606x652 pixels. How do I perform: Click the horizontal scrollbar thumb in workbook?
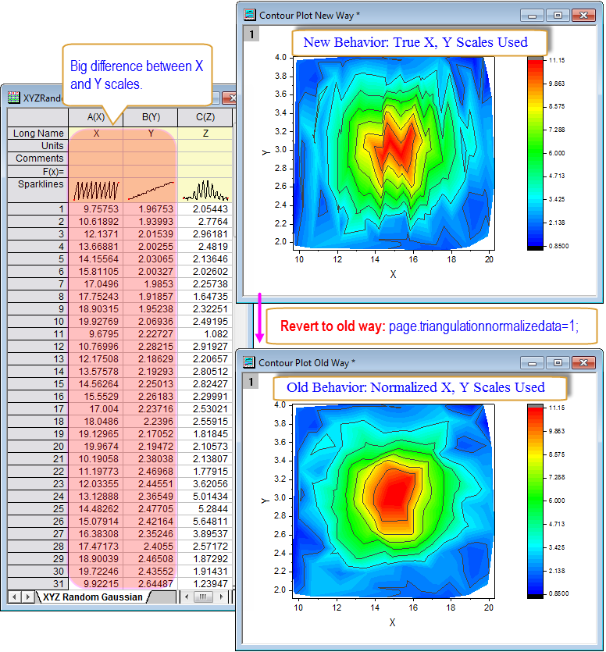(203, 597)
